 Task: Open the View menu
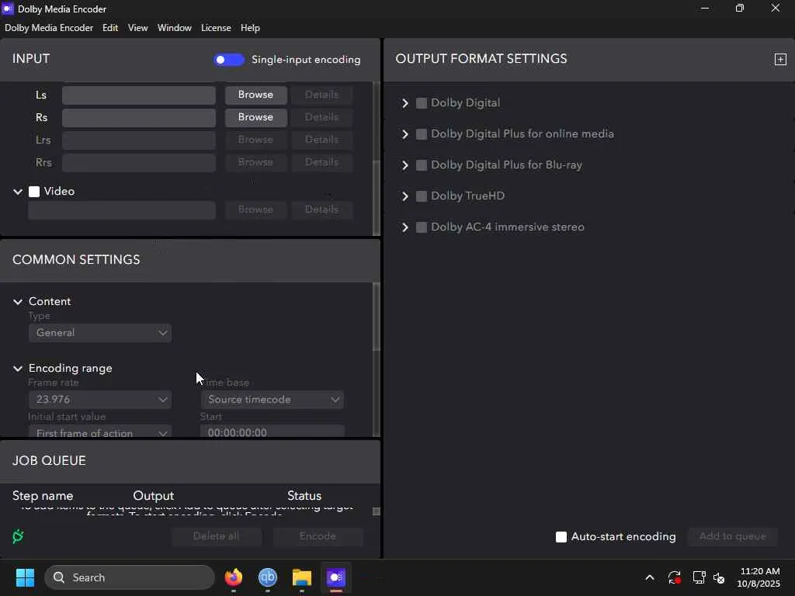(x=137, y=28)
